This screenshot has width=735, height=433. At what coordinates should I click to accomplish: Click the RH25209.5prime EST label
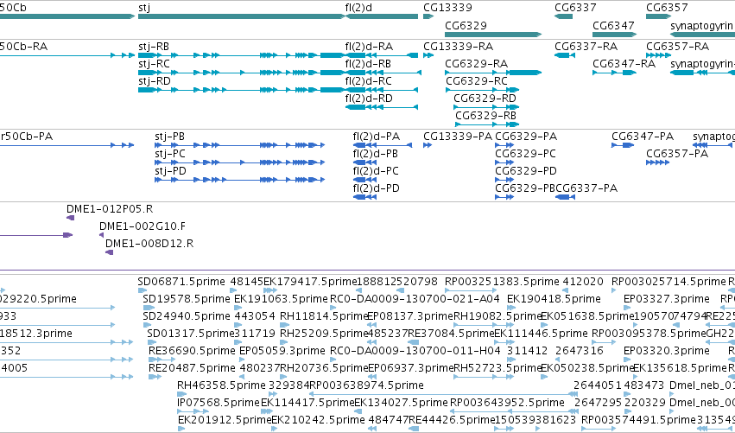pos(324,334)
